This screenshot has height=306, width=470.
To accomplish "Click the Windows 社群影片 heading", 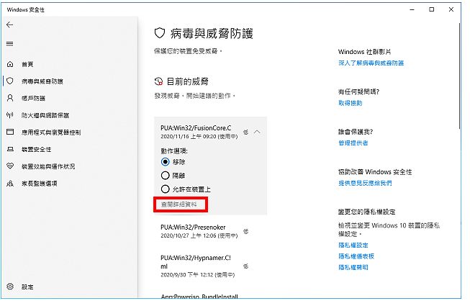I will [364, 52].
